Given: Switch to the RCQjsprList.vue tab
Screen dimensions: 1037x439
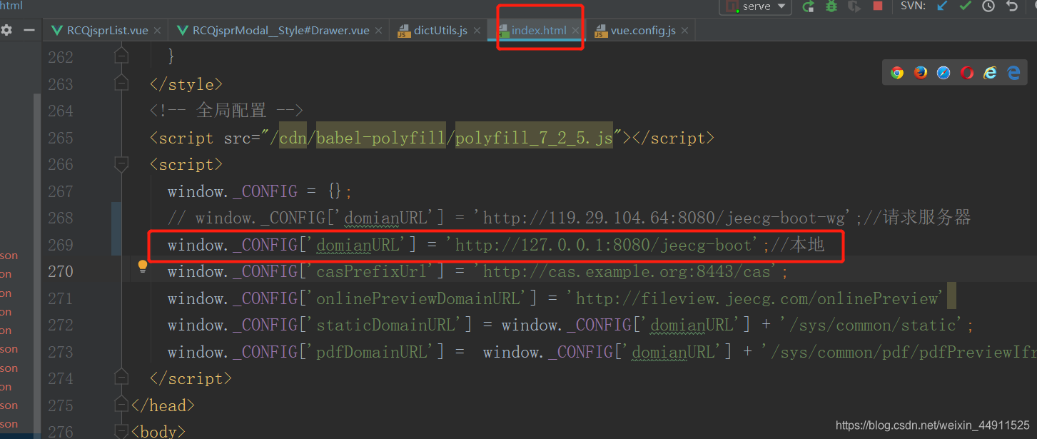Looking at the screenshot, I should [107, 31].
